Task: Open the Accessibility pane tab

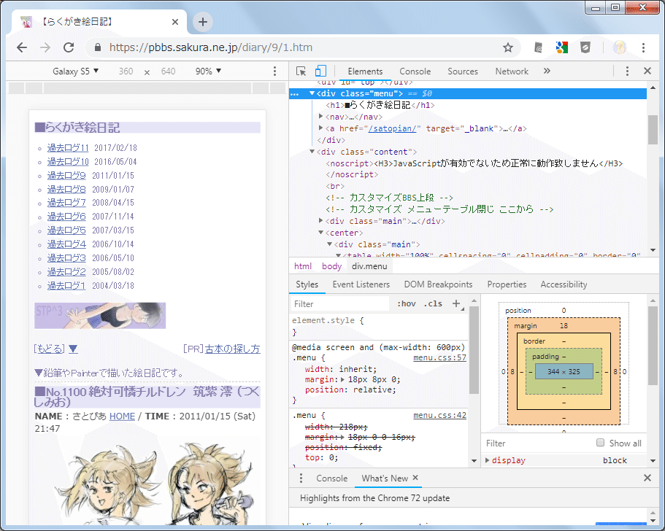Action: click(x=564, y=284)
